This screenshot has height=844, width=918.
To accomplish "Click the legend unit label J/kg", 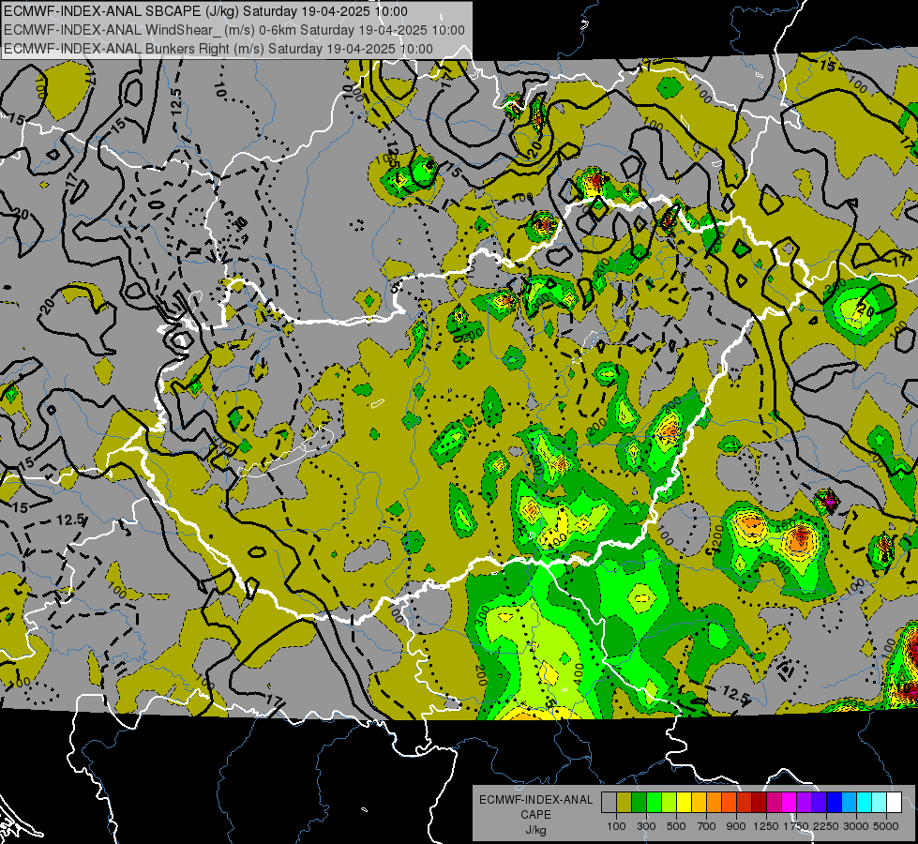I will point(535,830).
